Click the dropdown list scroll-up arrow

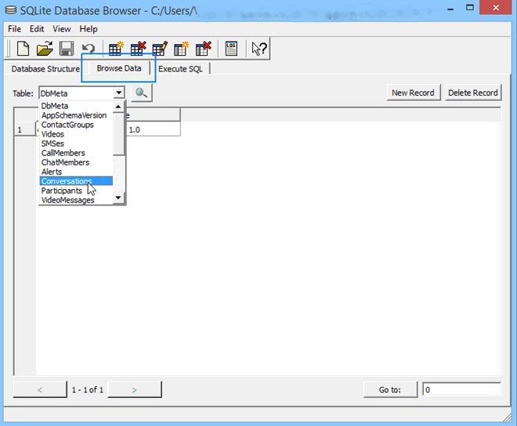118,107
